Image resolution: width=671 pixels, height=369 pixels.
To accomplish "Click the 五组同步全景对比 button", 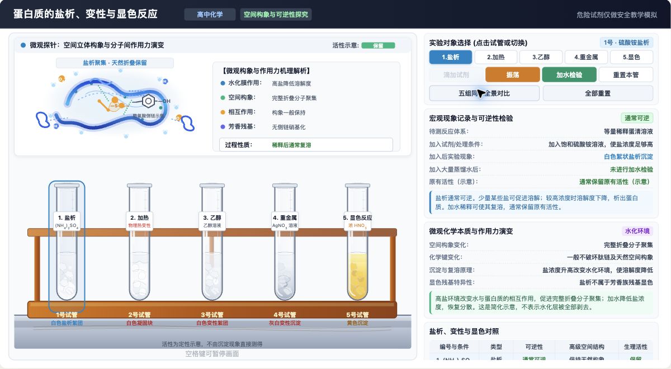I will pos(484,93).
